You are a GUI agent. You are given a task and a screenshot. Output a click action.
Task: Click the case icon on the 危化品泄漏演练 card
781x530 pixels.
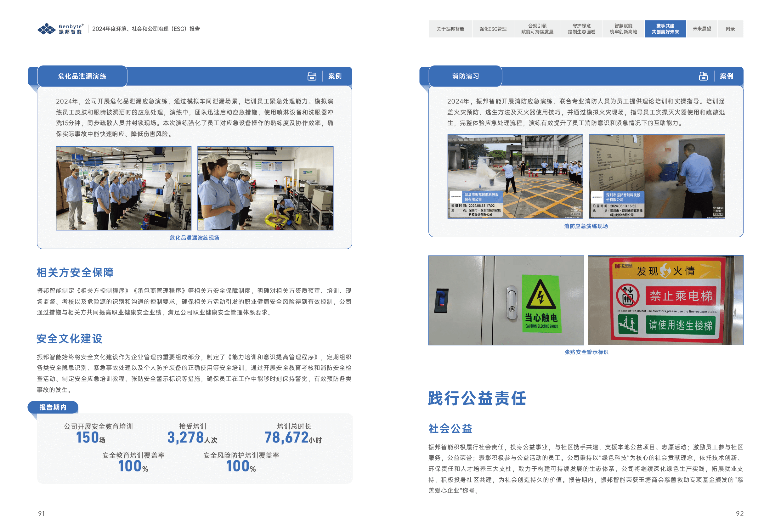(x=312, y=76)
